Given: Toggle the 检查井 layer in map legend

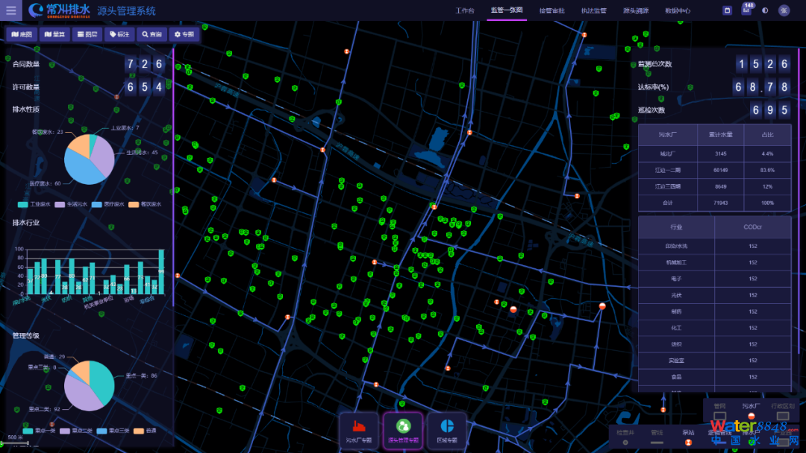Looking at the screenshot, I should pyautogui.click(x=625, y=437).
